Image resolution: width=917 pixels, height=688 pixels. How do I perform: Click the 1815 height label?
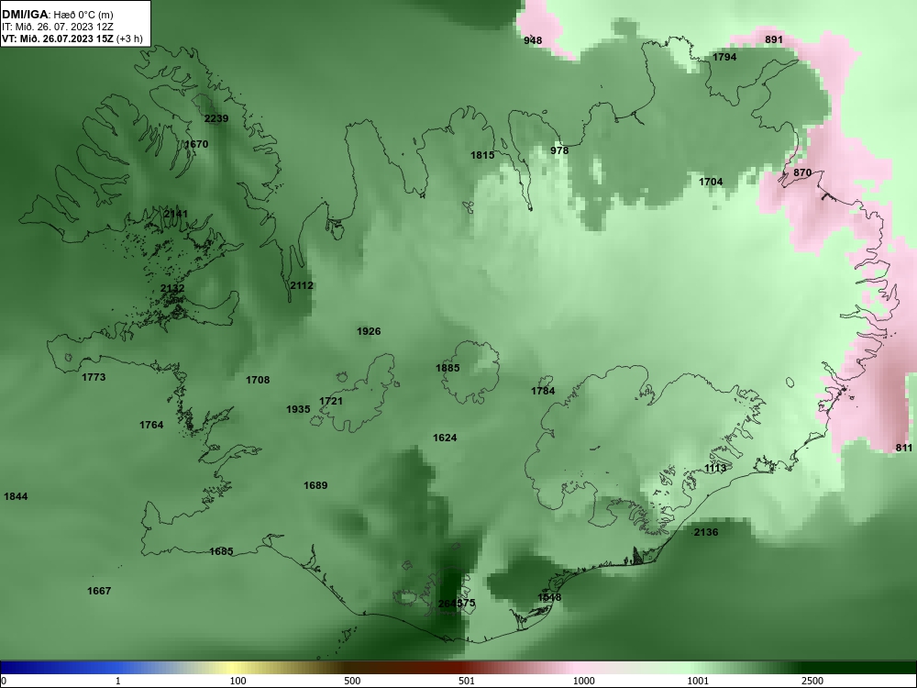coord(482,155)
